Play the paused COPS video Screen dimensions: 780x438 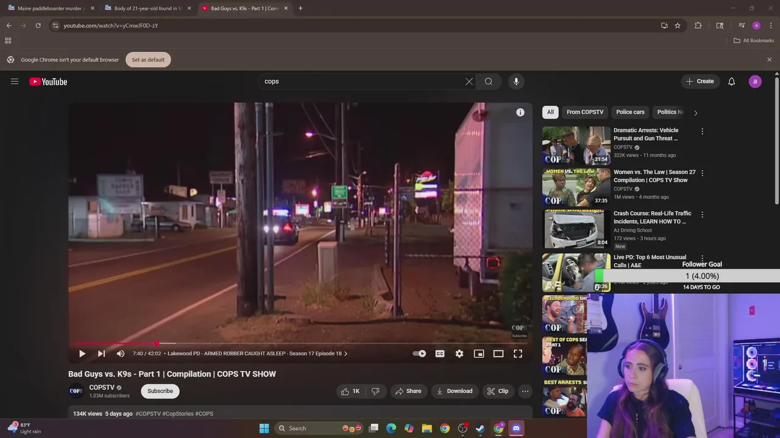(82, 353)
